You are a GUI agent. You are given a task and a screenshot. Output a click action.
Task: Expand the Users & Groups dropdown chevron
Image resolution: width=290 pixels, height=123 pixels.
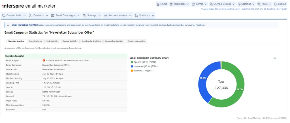[x=233, y=4]
